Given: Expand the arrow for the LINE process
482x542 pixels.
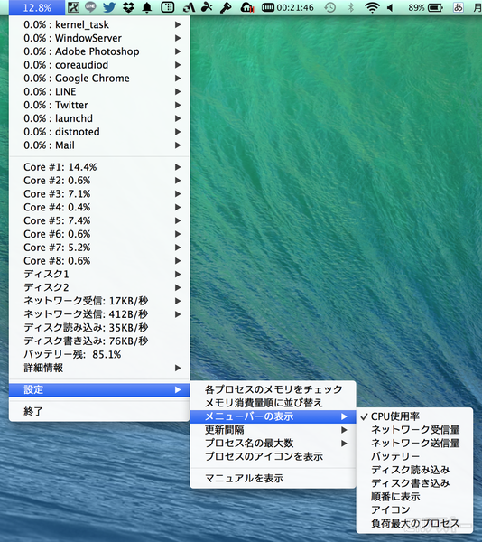Looking at the screenshot, I should [178, 91].
